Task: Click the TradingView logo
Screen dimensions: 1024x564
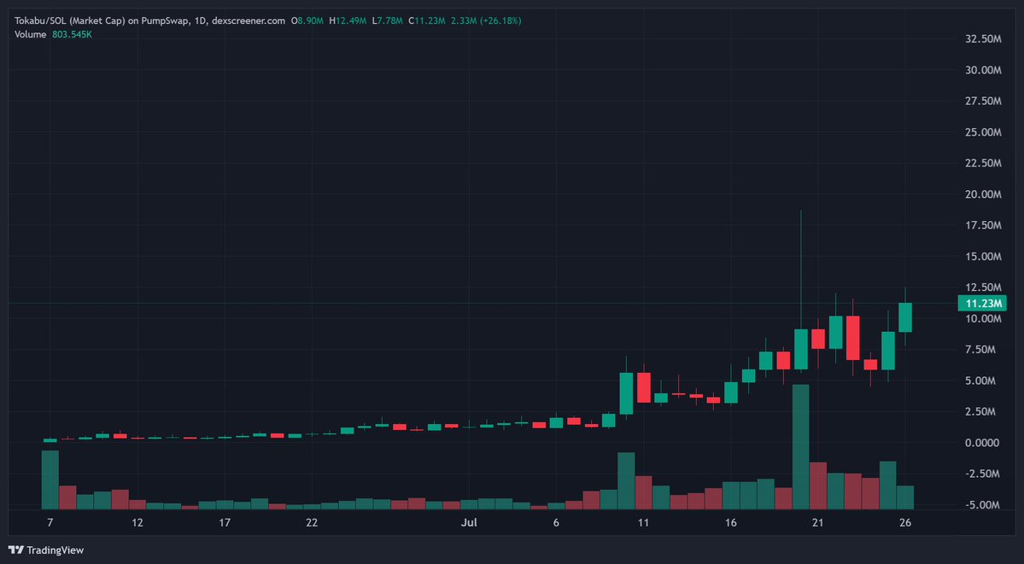Action: point(46,550)
